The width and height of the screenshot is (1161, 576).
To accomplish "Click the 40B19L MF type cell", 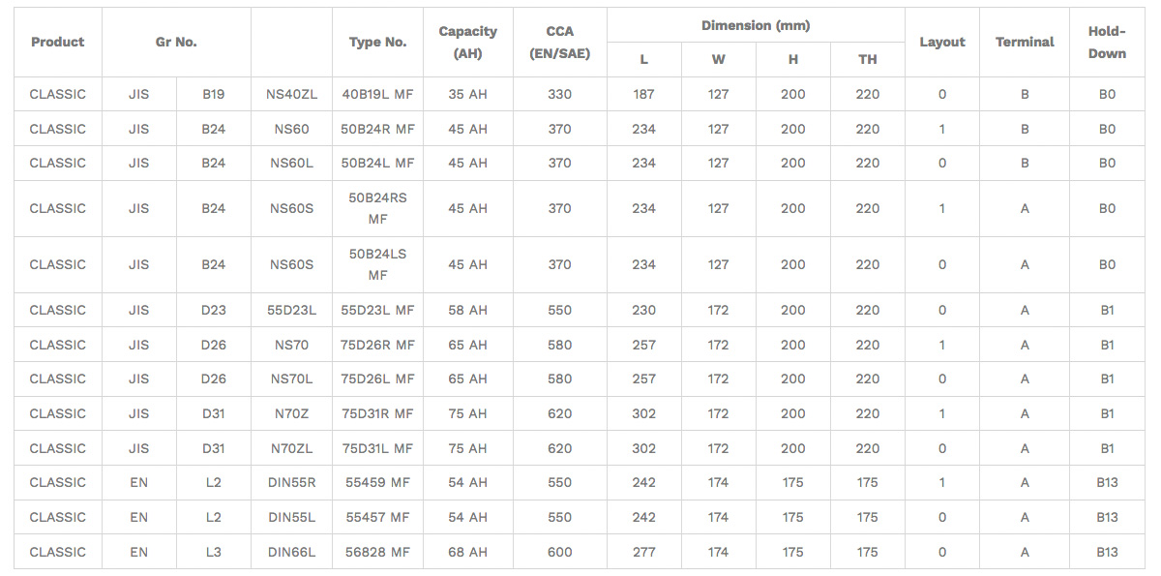I will (x=377, y=94).
